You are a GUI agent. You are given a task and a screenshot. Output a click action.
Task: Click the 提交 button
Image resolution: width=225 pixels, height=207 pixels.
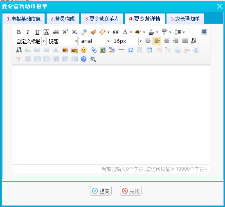pos(101,191)
